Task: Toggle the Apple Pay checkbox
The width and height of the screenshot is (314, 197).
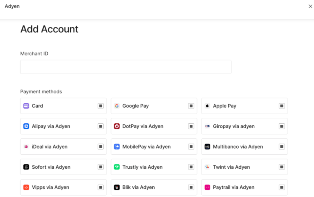Action: click(282, 106)
